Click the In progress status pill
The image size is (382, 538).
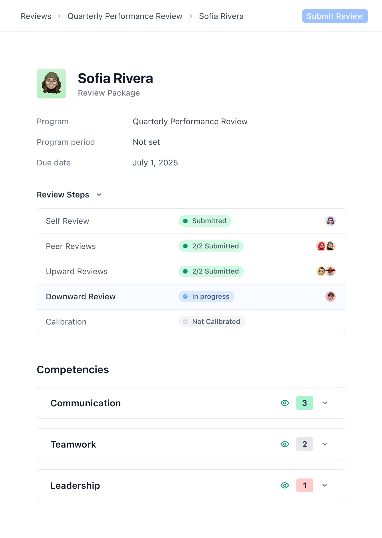(206, 296)
